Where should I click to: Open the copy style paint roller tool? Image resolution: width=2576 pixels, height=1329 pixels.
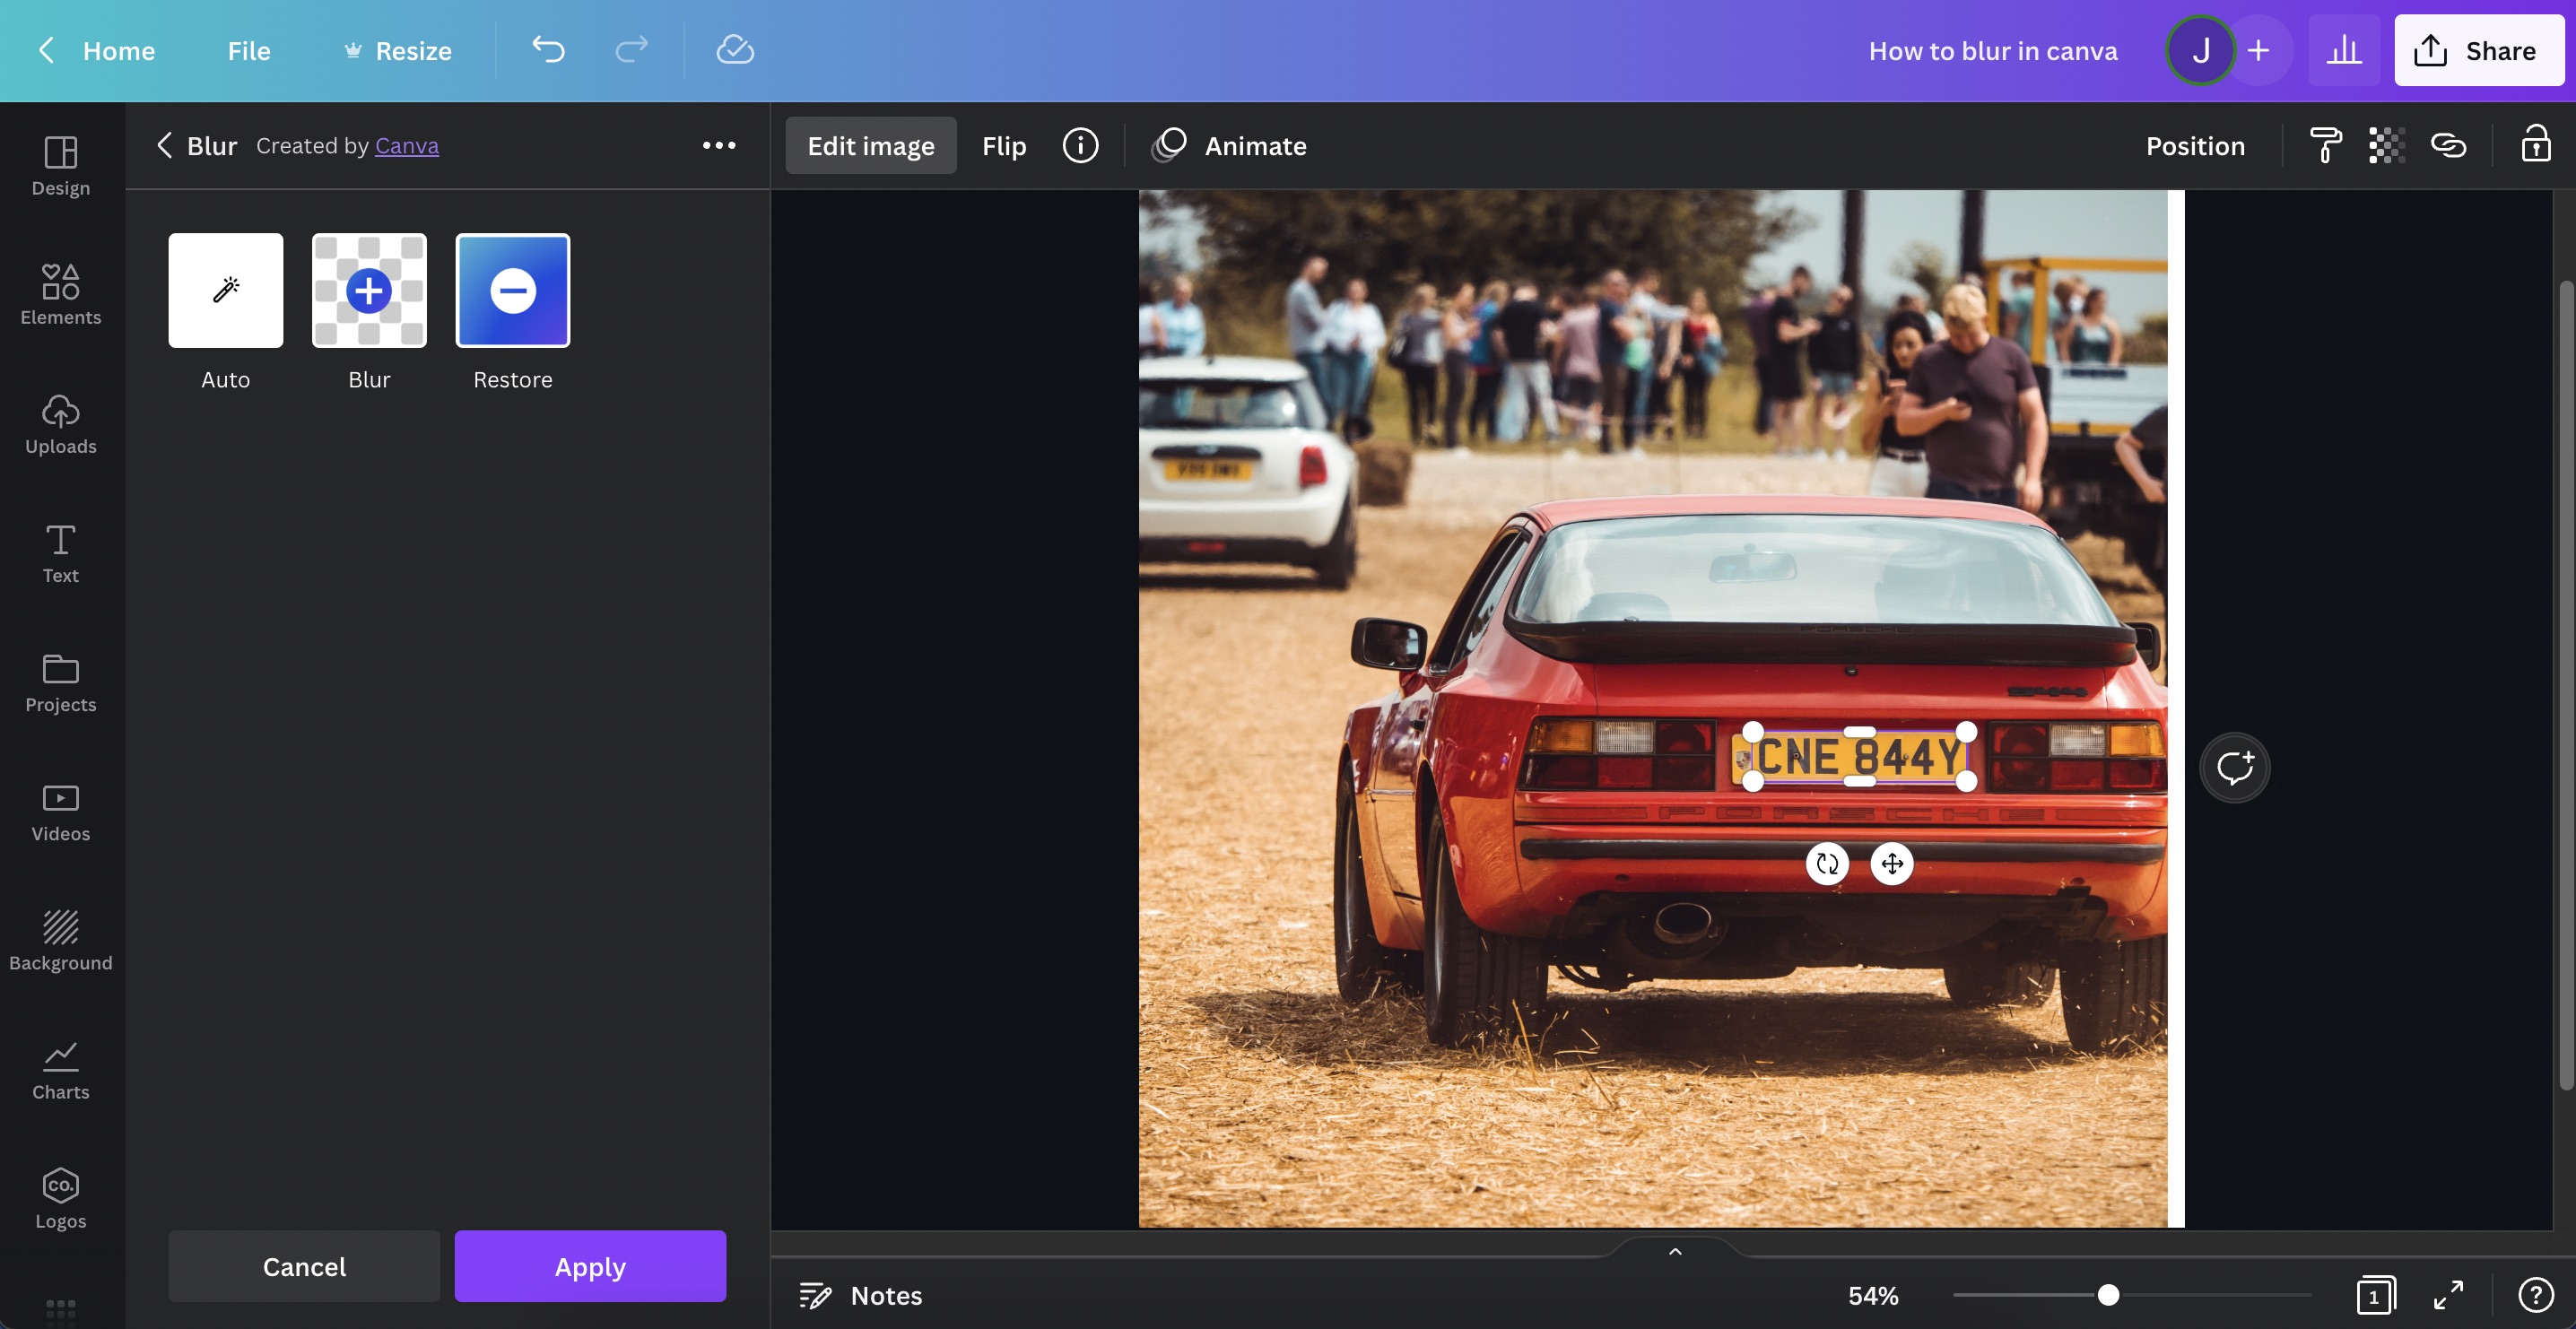coord(2324,145)
